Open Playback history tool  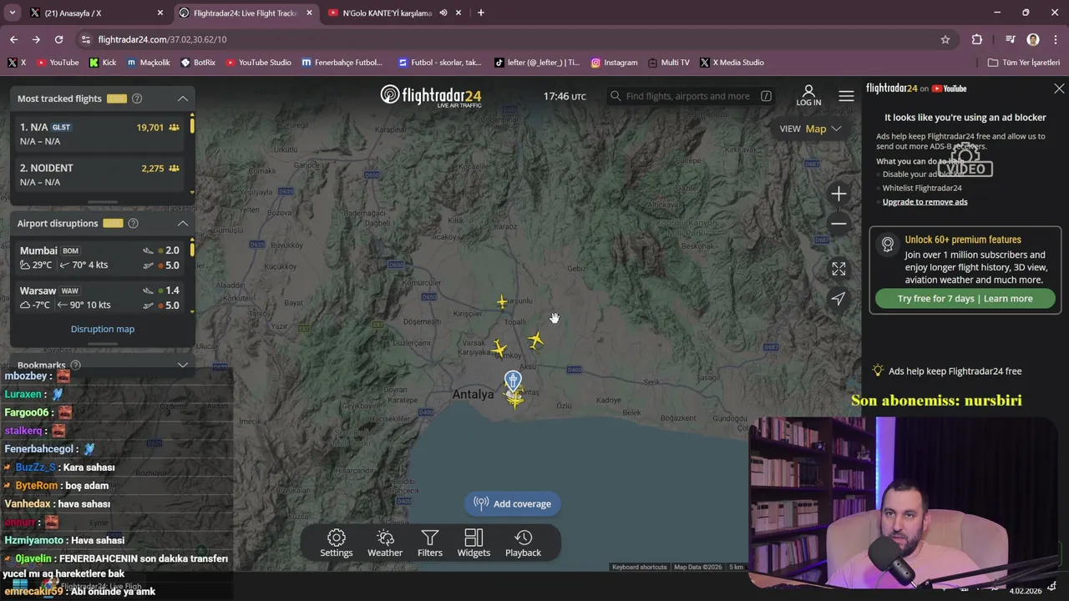click(523, 543)
